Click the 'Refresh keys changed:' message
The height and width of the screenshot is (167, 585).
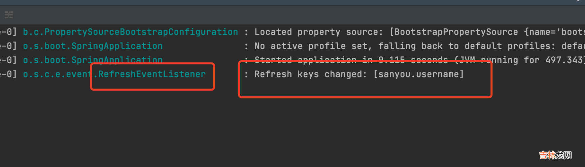coord(310,74)
